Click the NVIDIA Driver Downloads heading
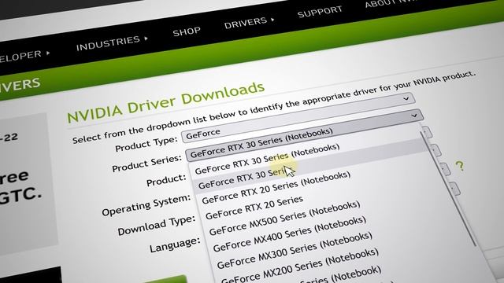 tap(165, 102)
